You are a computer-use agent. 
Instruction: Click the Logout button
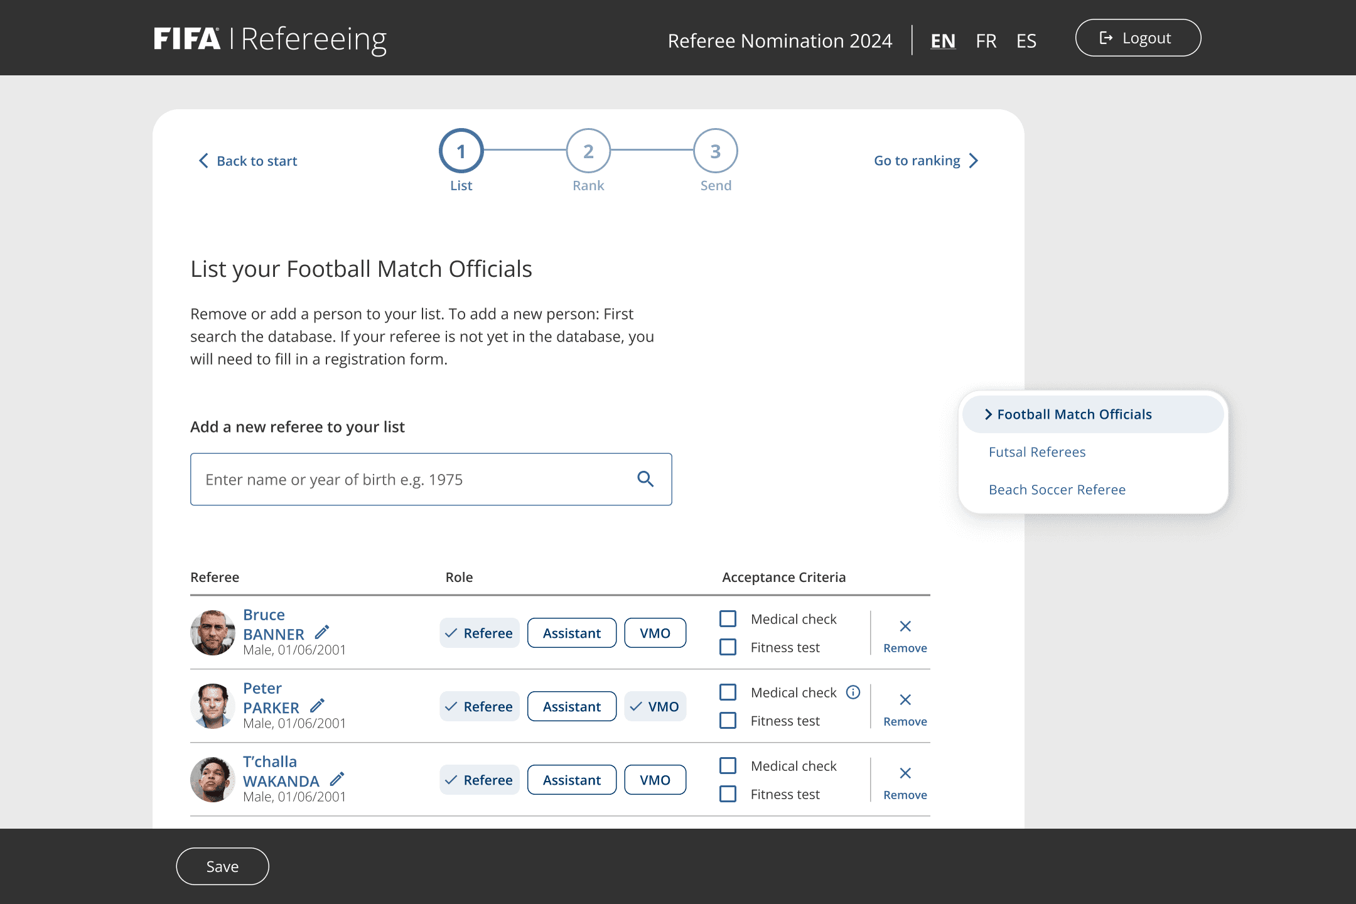click(1138, 38)
